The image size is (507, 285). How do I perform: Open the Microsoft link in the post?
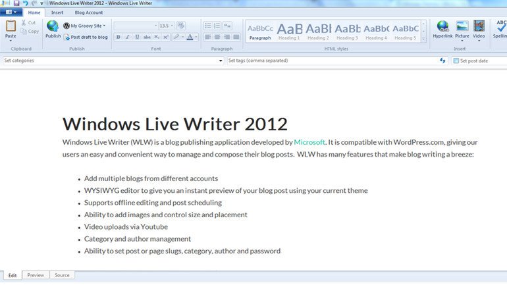pyautogui.click(x=309, y=142)
